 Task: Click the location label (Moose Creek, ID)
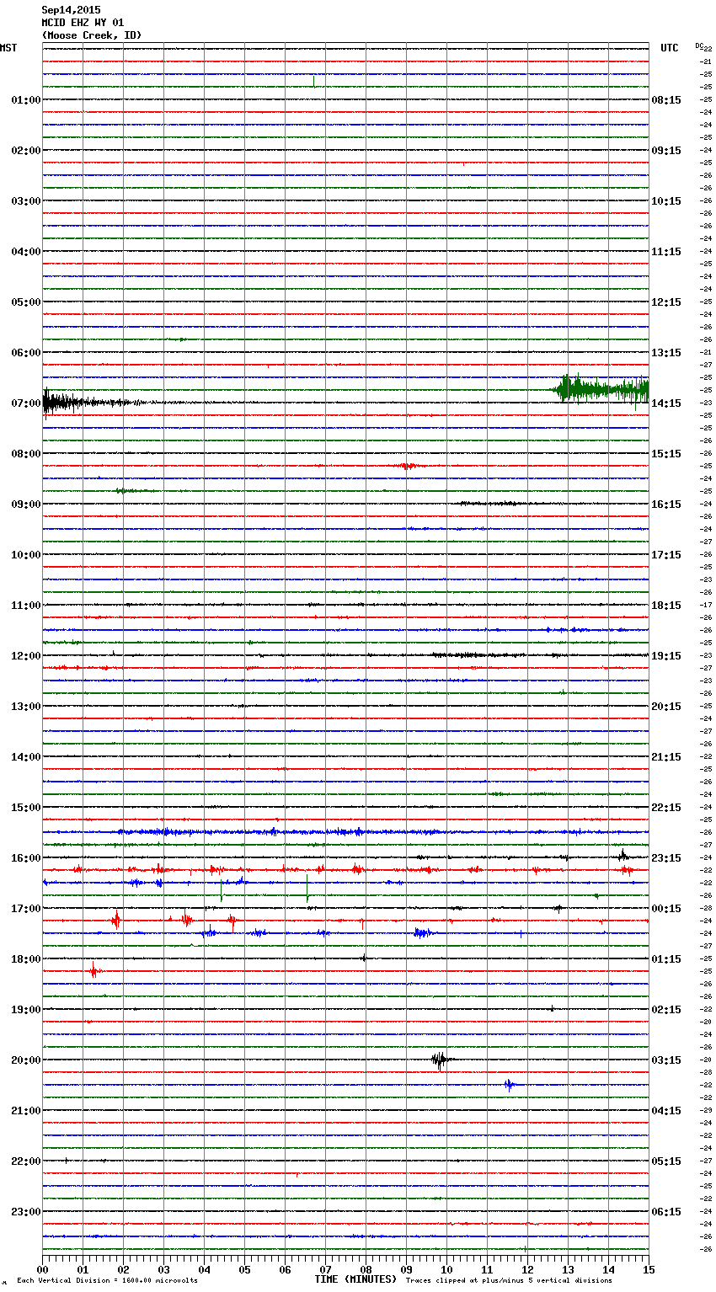click(92, 35)
